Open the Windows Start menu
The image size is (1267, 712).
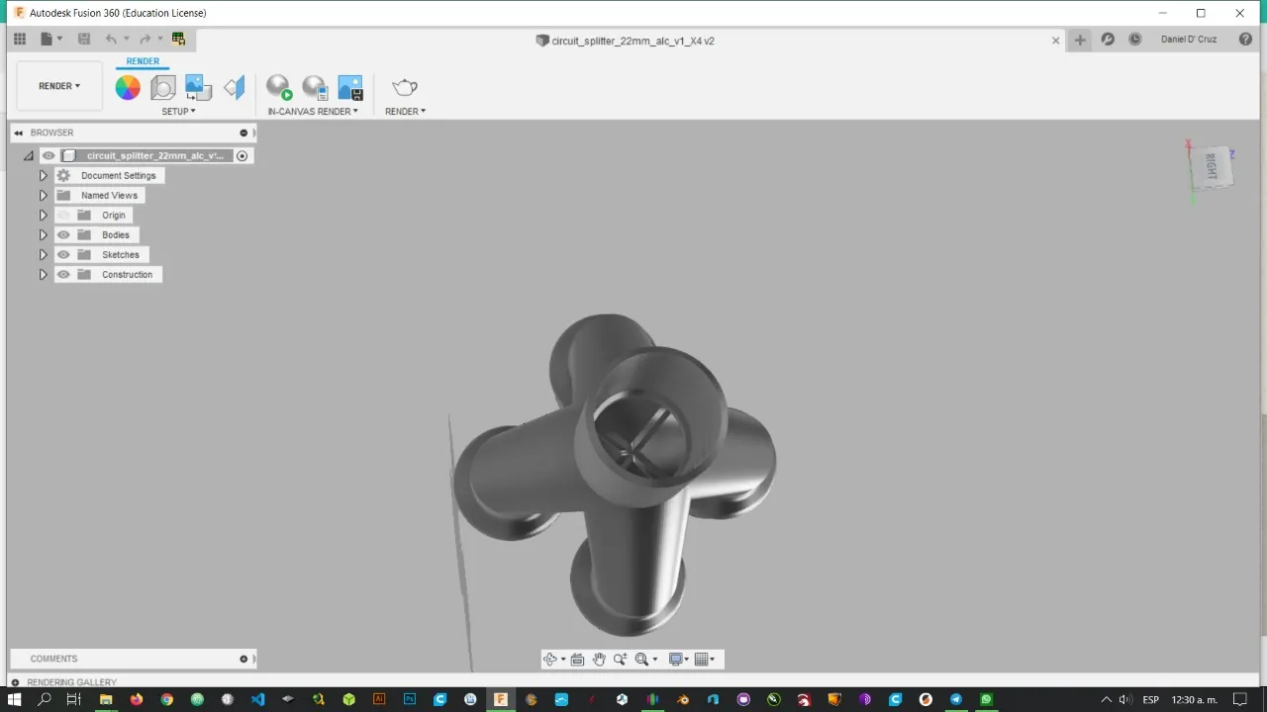tap(15, 699)
